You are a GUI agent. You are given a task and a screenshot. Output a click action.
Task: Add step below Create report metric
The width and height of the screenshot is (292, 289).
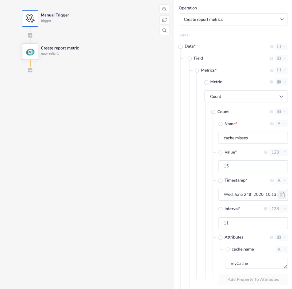click(30, 70)
